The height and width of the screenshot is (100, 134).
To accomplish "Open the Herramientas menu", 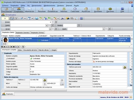I will [37, 6].
